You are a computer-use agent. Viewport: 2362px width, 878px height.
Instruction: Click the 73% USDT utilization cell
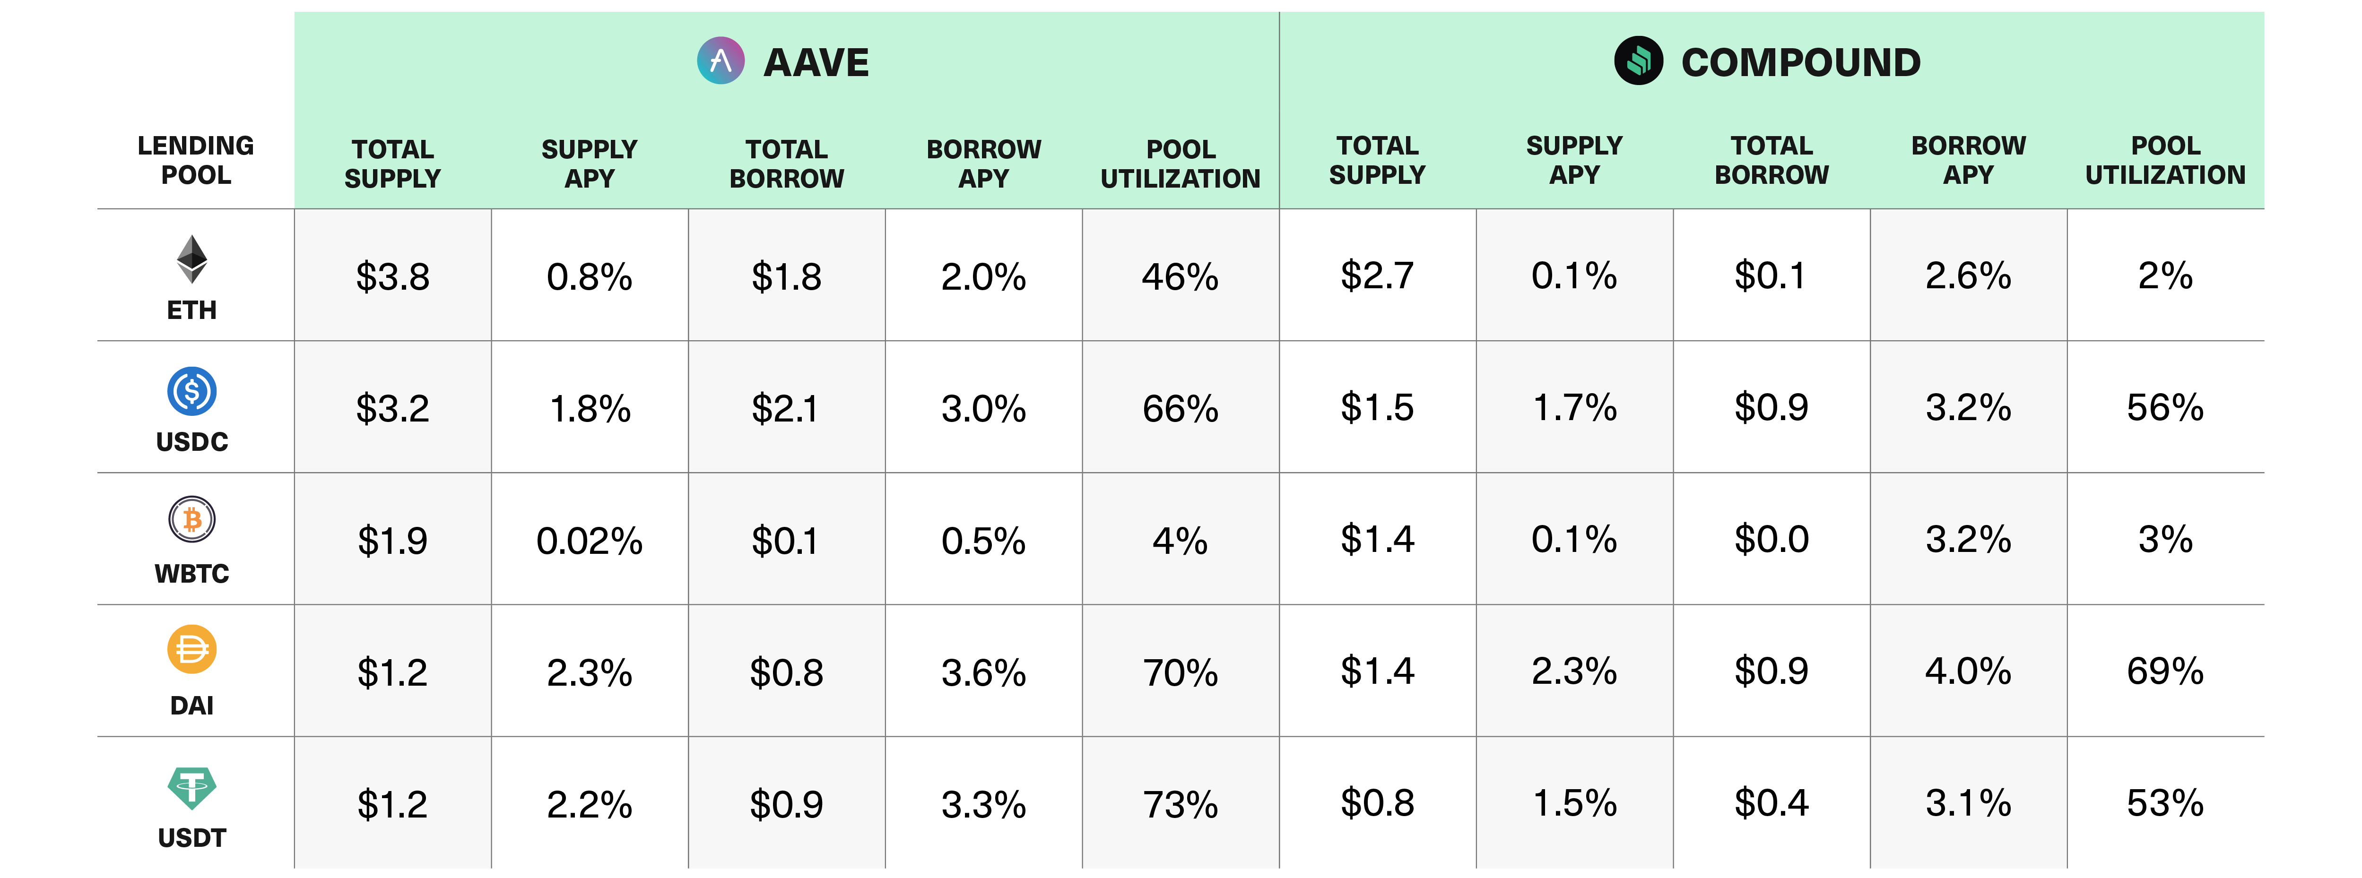point(1180,805)
